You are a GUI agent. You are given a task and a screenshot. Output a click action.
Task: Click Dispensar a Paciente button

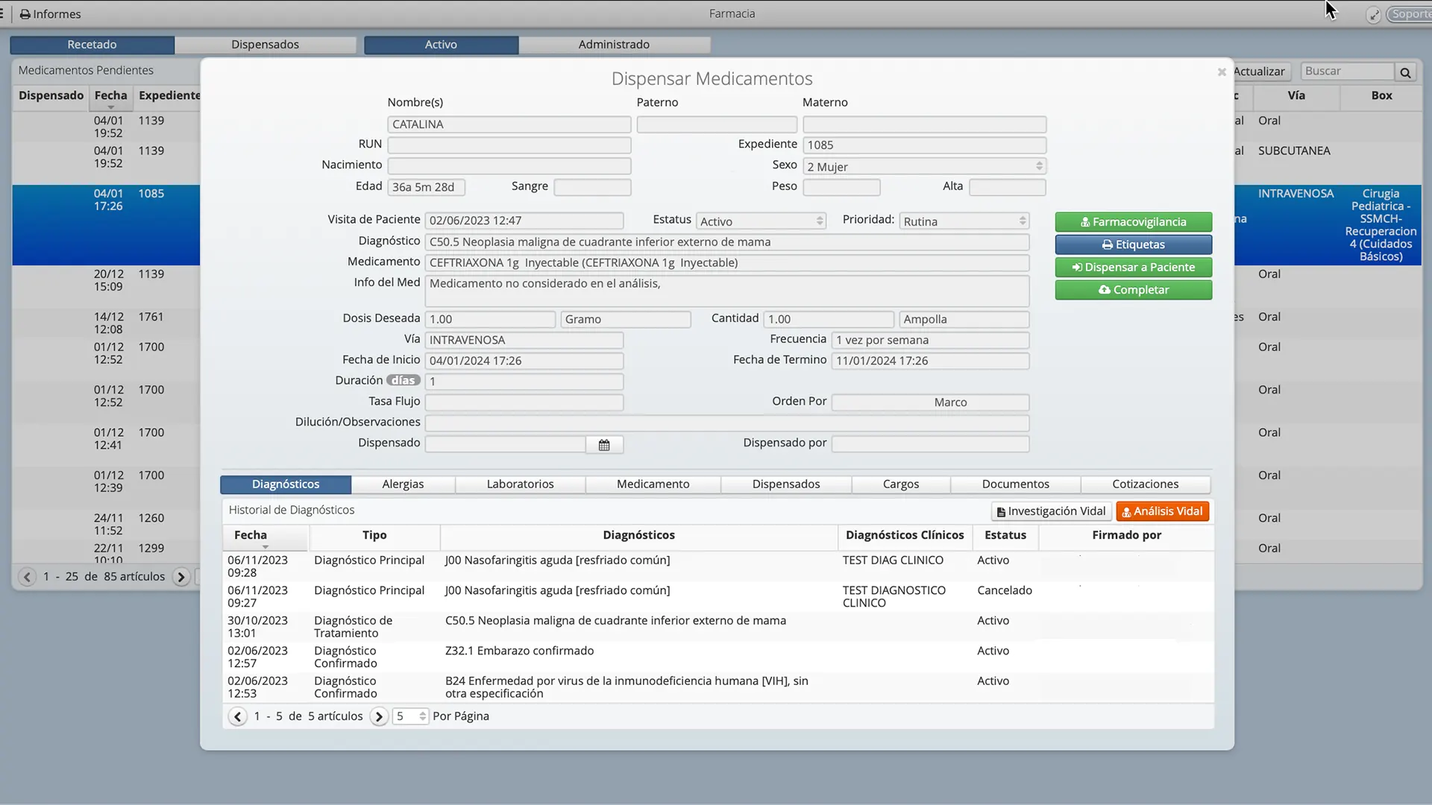[x=1133, y=268]
